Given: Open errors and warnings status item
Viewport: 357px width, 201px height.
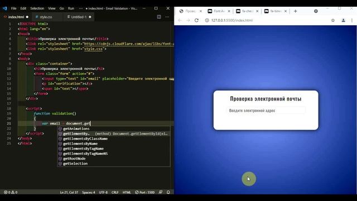Looking at the screenshot, I should coord(11,192).
